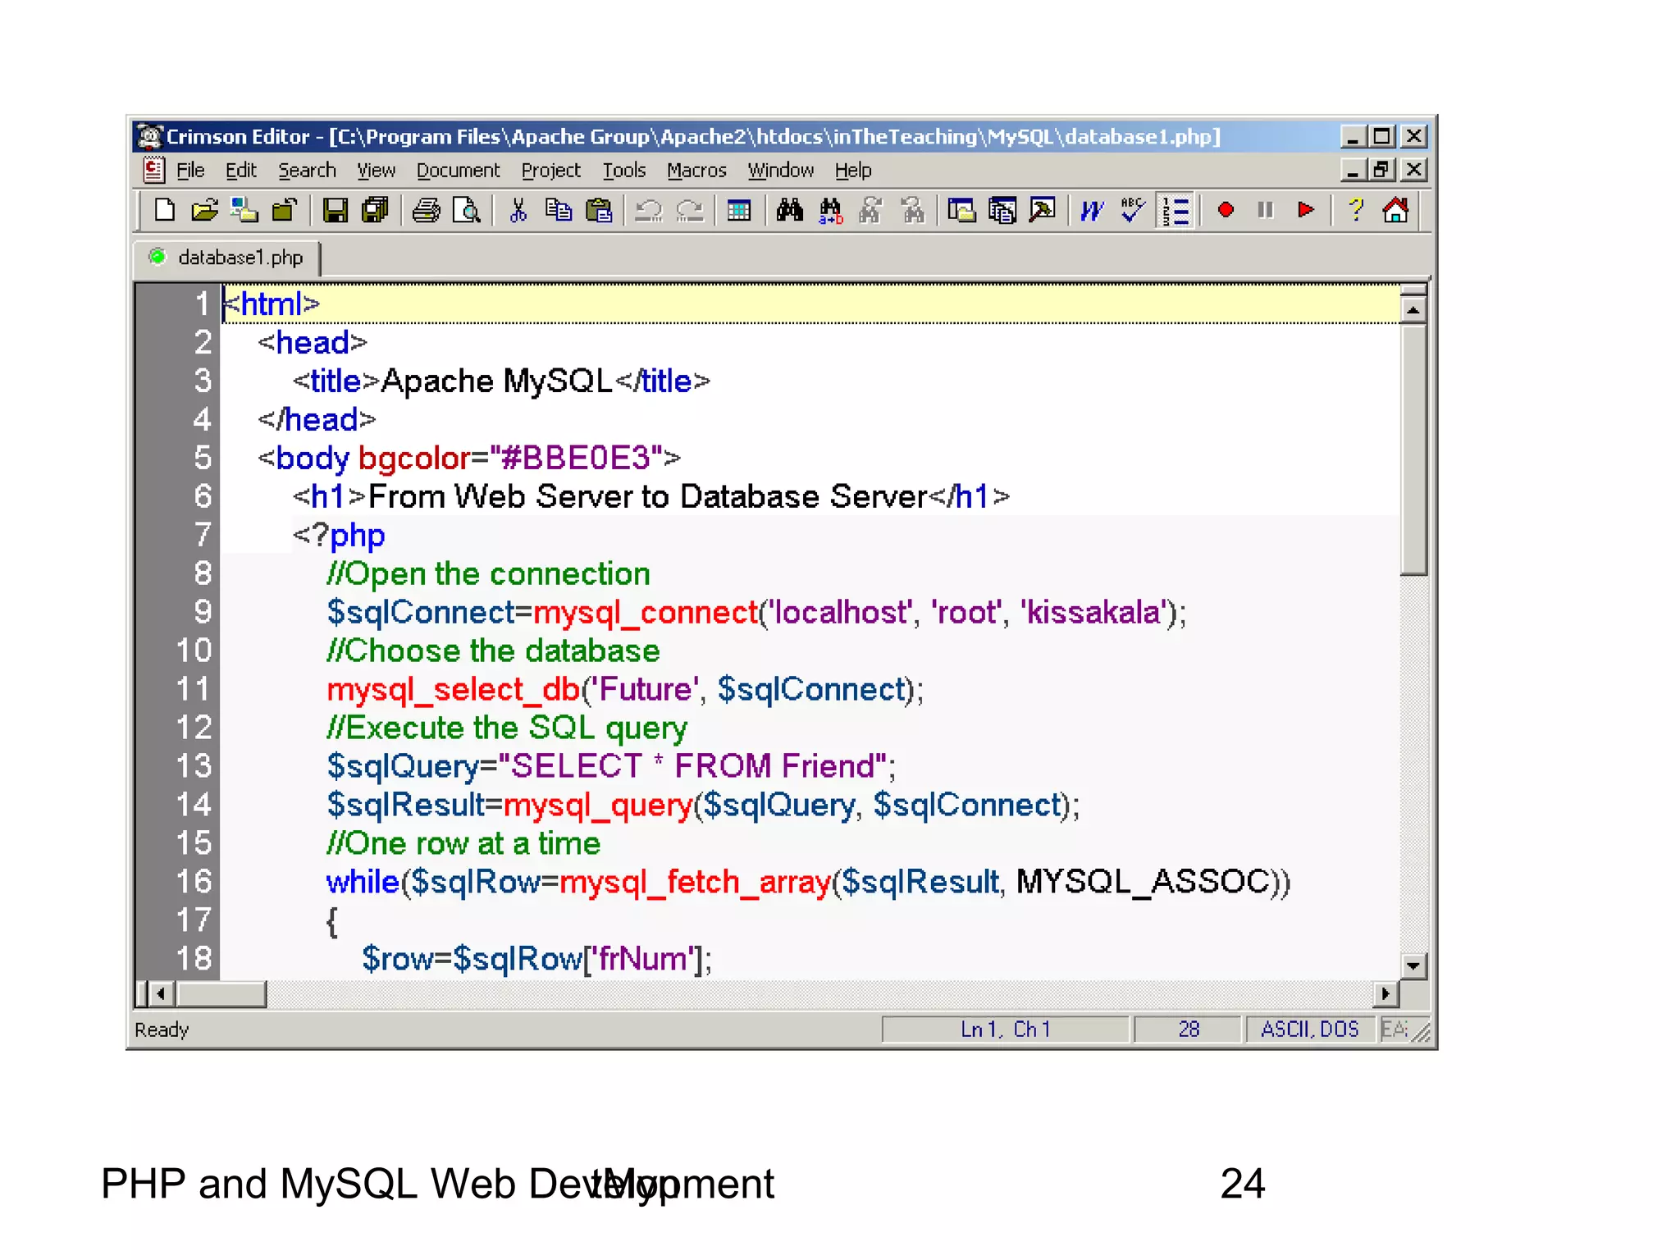
Task: Toggle the project window icon
Action: tap(1002, 211)
